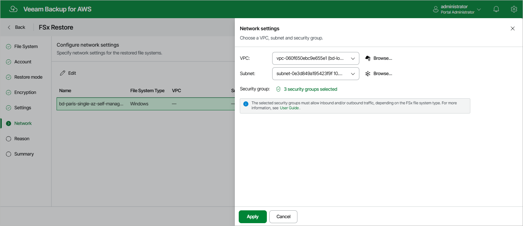Close the Network settings panel
This screenshot has width=523, height=226.
(513, 28)
